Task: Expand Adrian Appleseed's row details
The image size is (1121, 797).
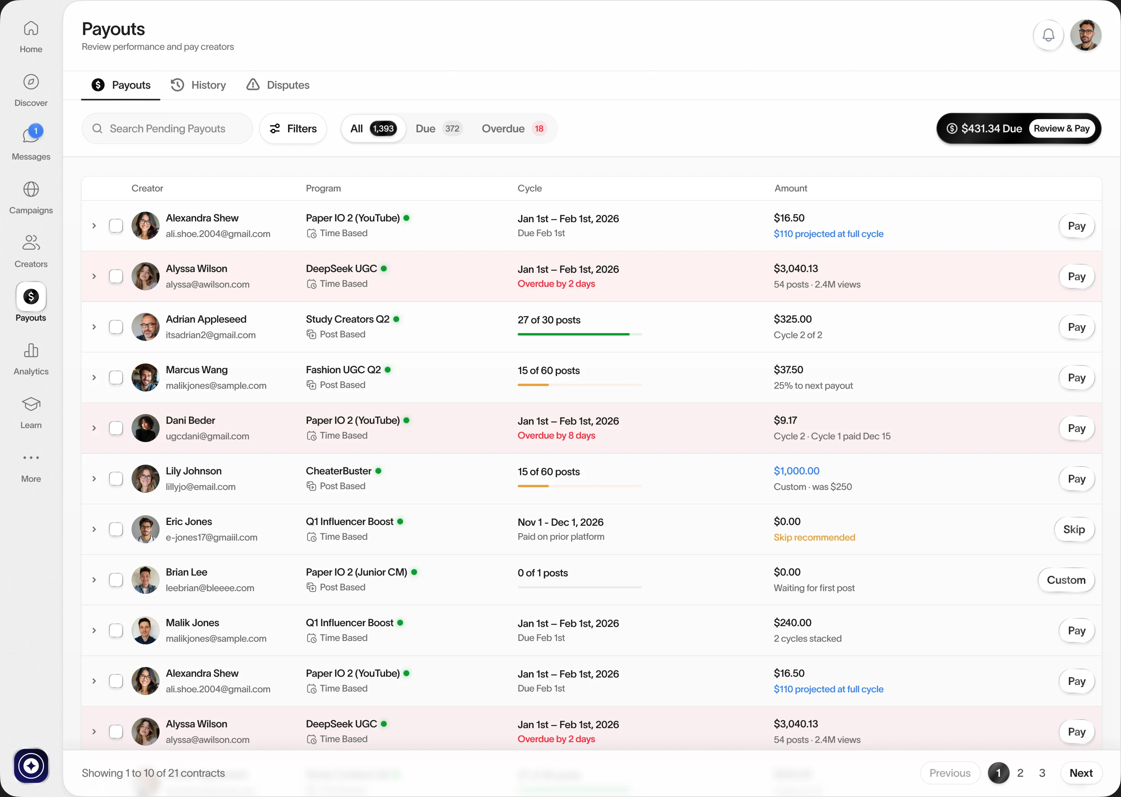Action: pos(94,327)
